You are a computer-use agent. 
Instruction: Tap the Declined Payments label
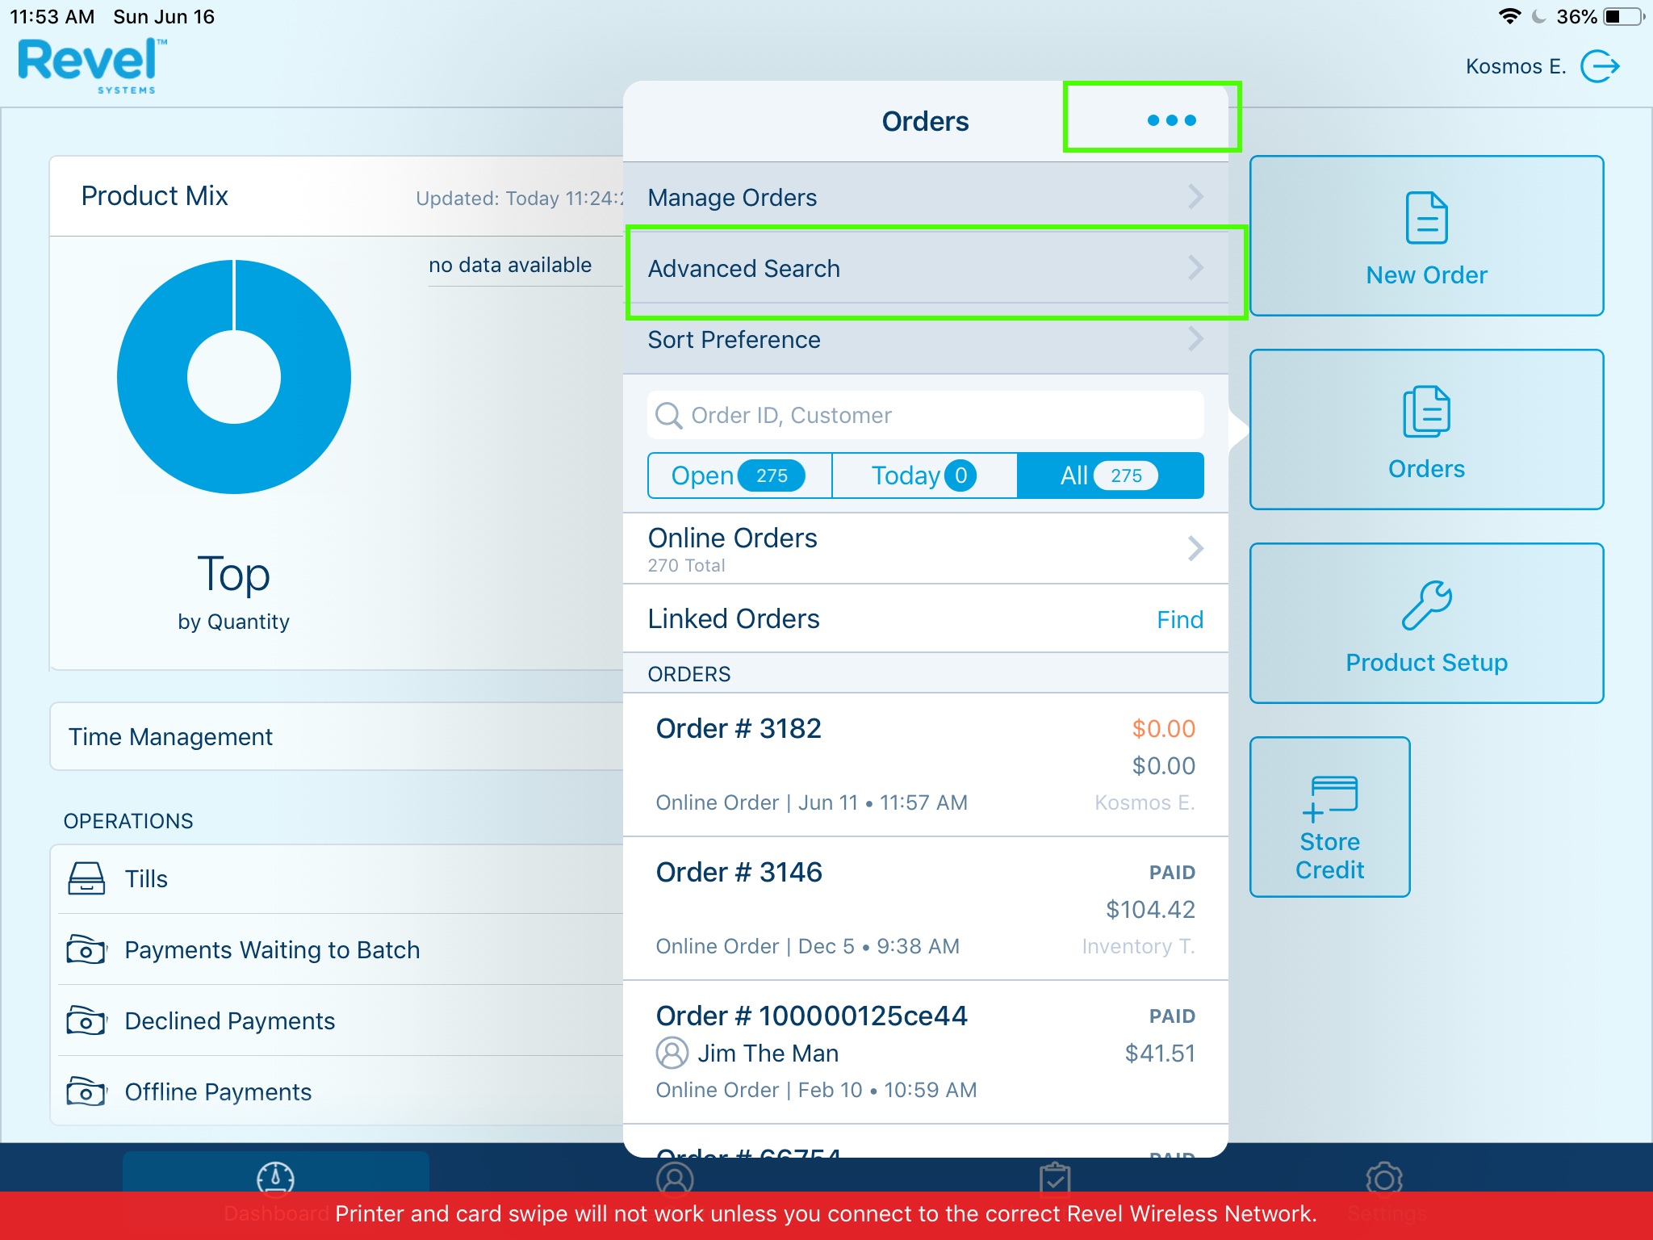[230, 1020]
